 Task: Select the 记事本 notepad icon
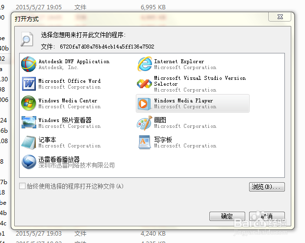click(x=28, y=143)
